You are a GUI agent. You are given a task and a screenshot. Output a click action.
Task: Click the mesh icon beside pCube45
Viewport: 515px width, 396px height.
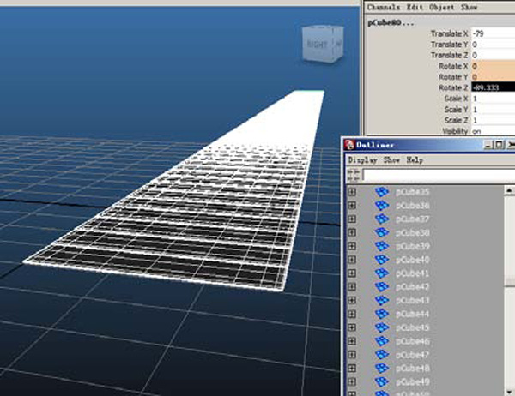(x=382, y=327)
